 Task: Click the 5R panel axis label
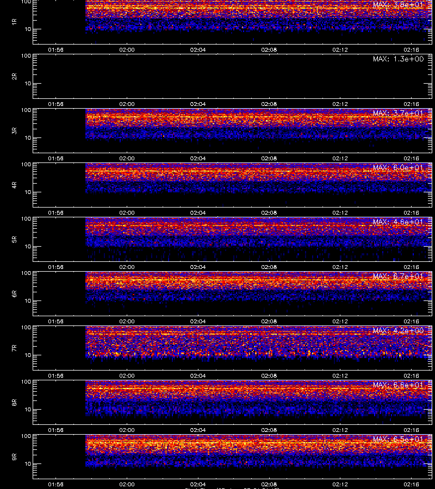14,239
